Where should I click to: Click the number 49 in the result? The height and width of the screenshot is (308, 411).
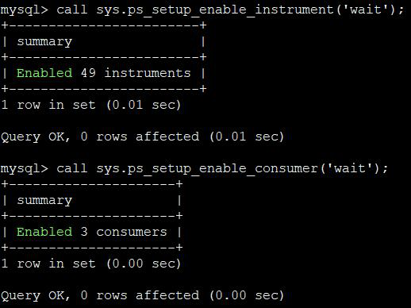click(88, 73)
